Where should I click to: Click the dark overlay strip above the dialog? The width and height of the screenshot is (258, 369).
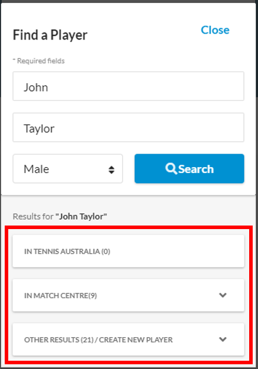[x=129, y=1]
